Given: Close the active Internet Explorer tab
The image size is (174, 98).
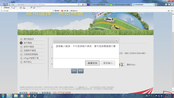Looking at the screenshot, I should click(x=153, y=5).
